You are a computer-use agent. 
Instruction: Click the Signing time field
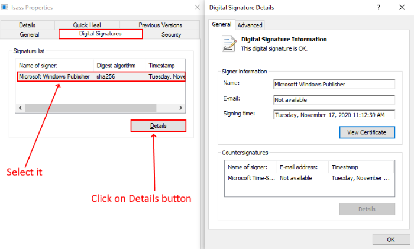click(x=334, y=115)
